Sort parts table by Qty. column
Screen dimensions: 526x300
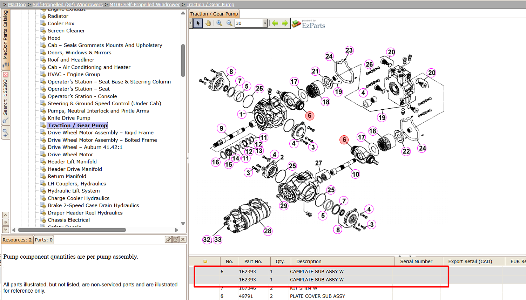[280, 261]
